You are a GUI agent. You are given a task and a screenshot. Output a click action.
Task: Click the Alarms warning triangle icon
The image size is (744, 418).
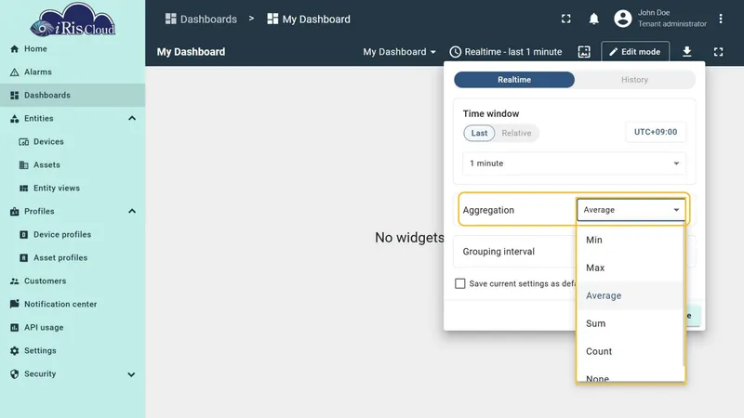pyautogui.click(x=14, y=72)
